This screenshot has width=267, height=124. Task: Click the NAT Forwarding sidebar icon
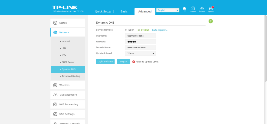[55, 104]
